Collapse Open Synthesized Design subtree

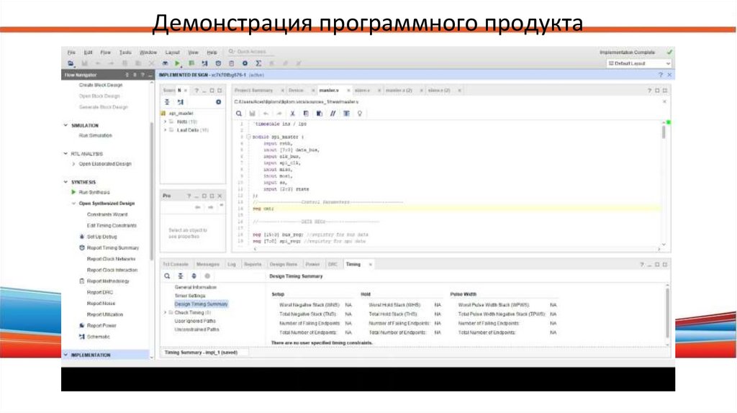74,204
